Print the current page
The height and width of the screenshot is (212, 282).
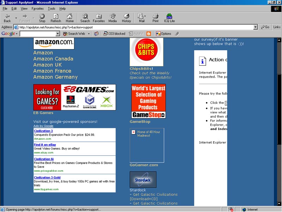(155, 18)
